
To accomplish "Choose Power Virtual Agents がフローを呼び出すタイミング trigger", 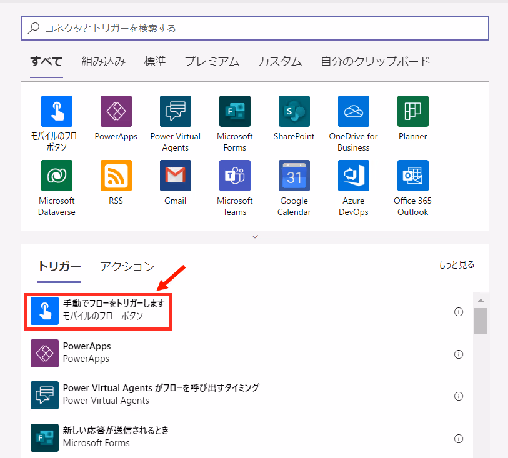I will point(161,388).
